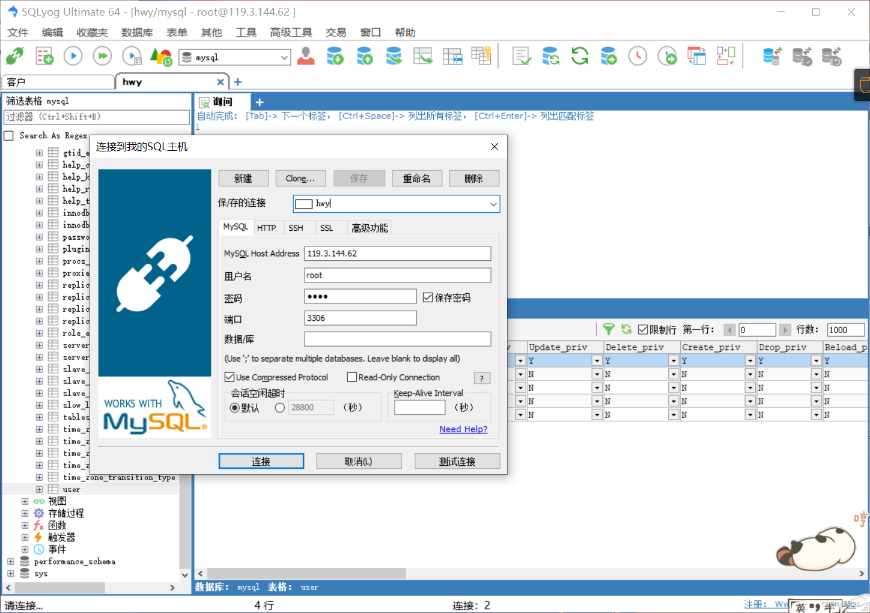The image size is (870, 613).
Task: Enable the Read-Only Connection checkbox
Action: pos(352,377)
